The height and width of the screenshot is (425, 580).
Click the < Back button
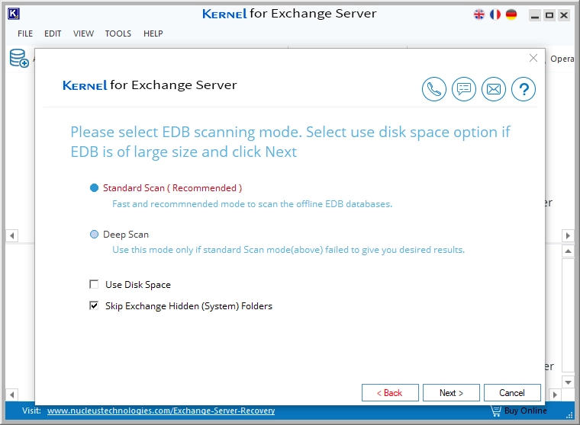390,392
